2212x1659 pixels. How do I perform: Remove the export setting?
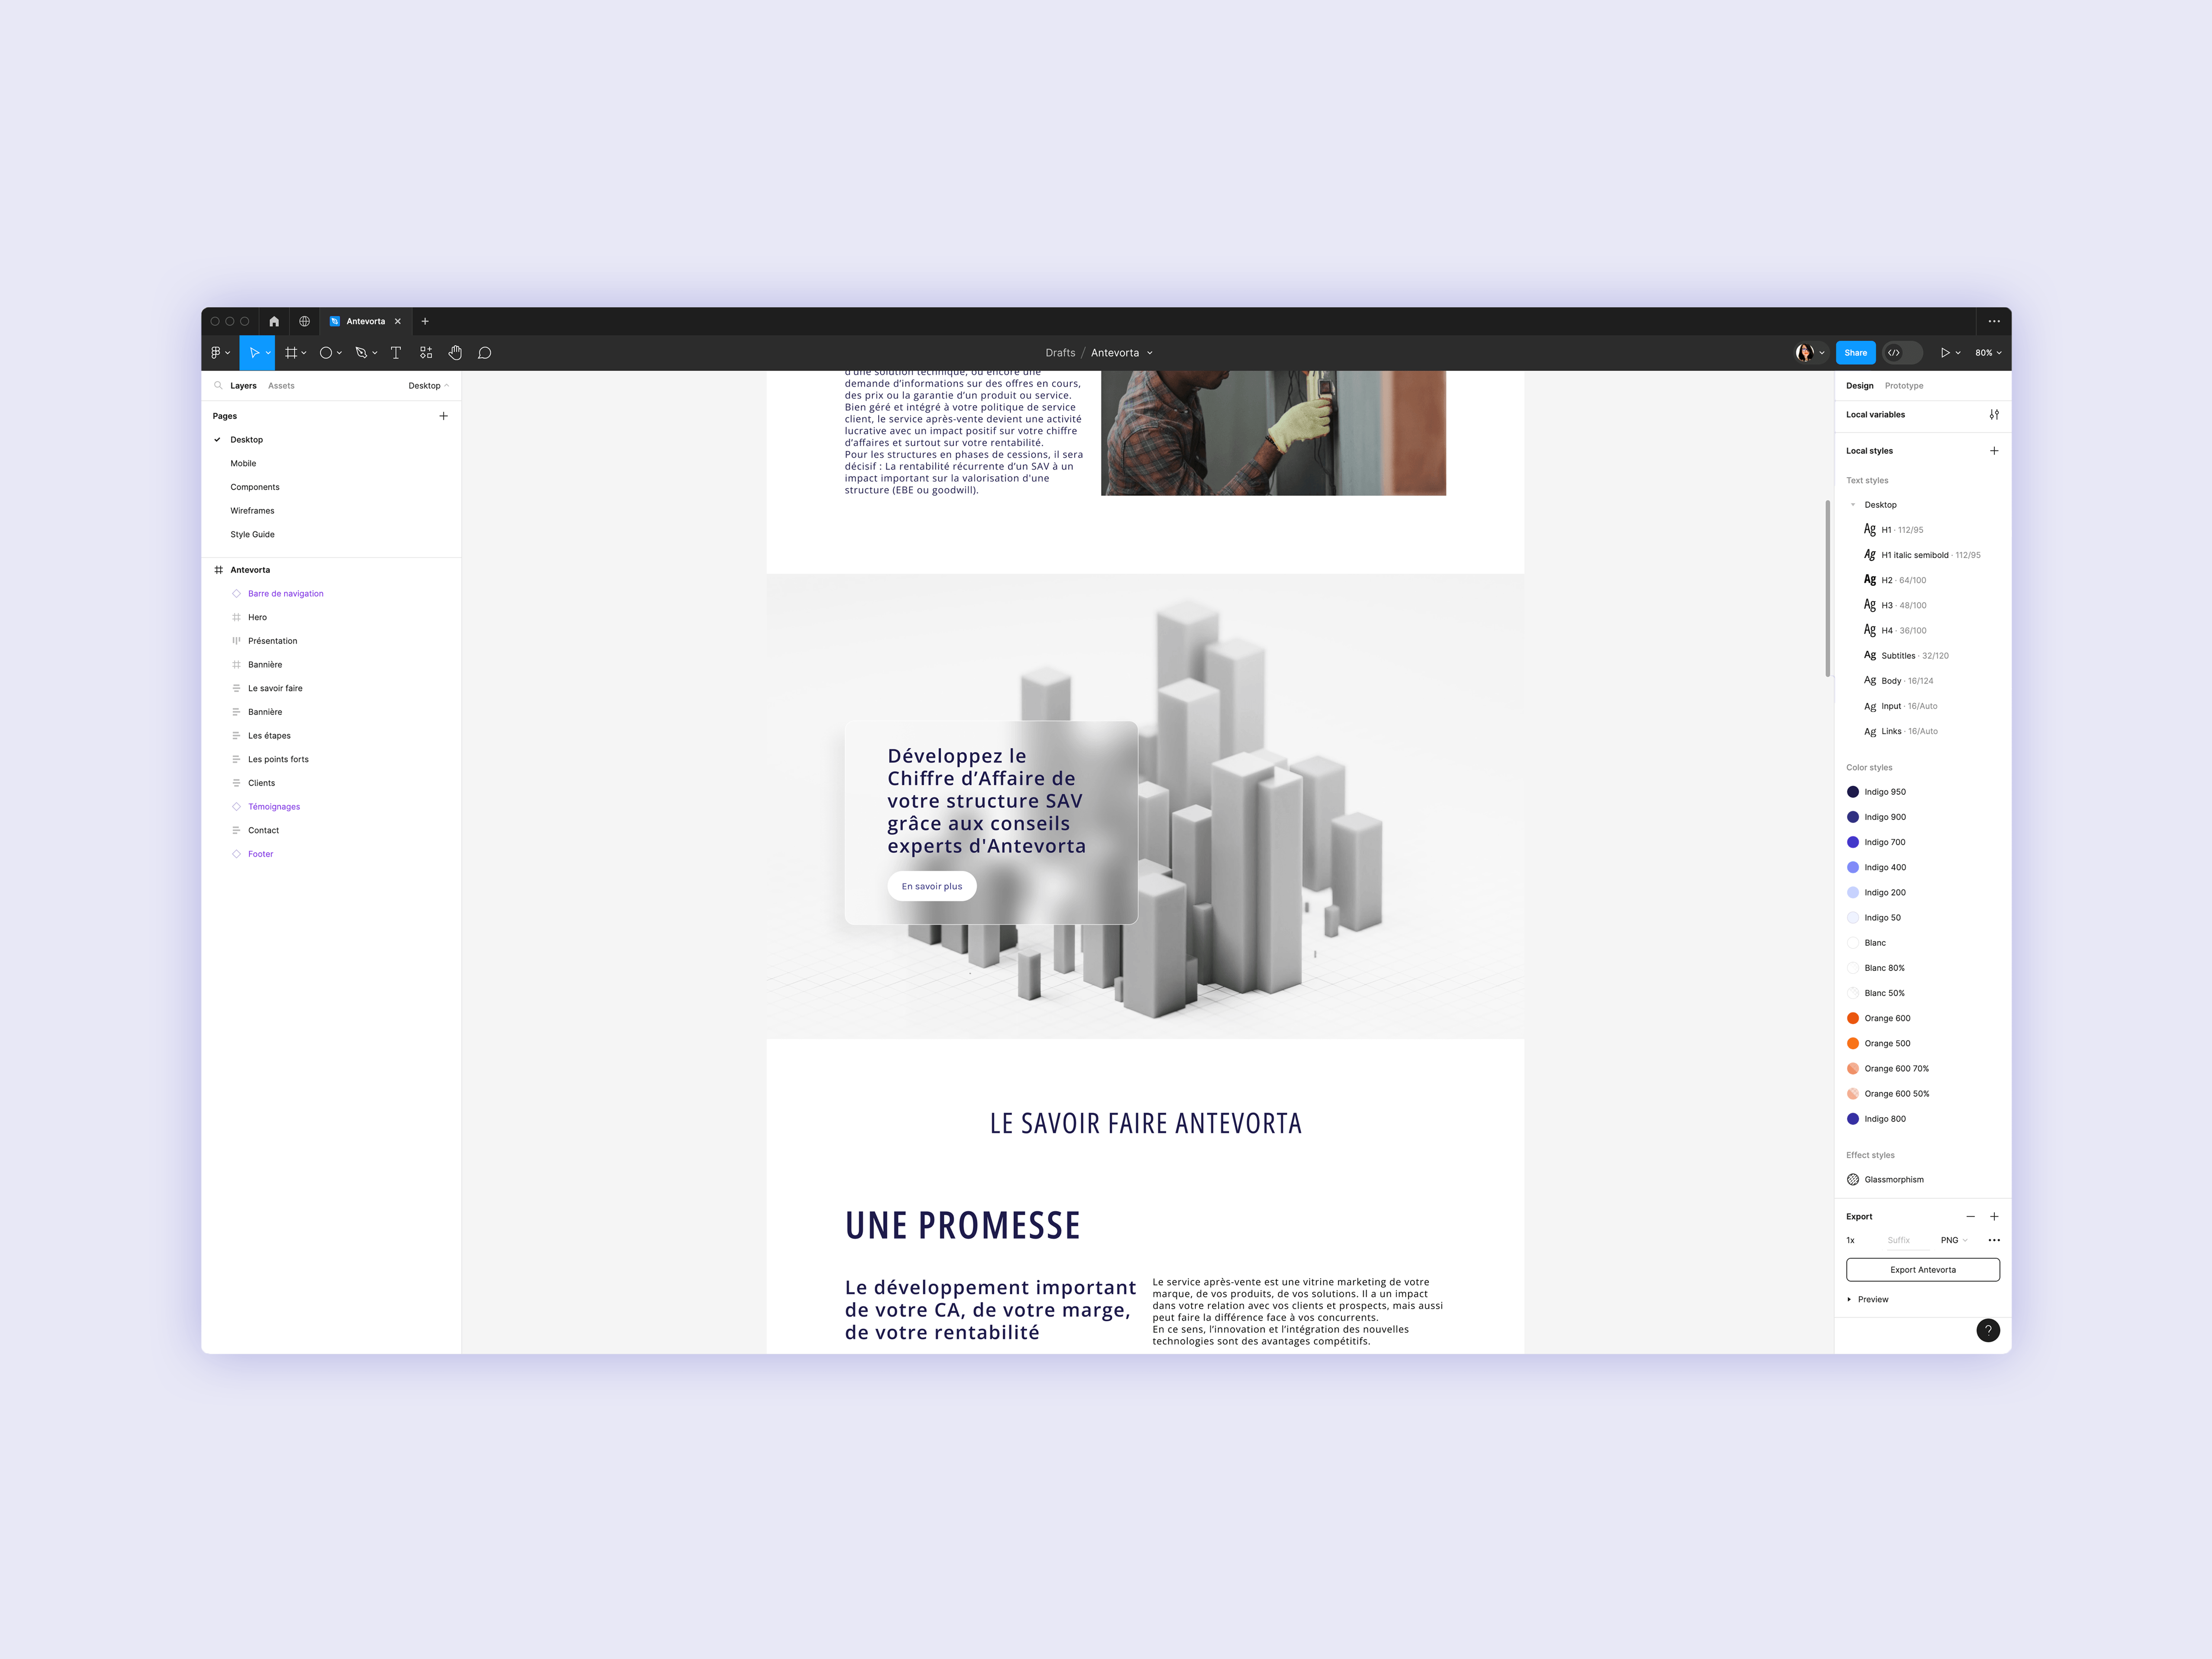point(1971,1217)
